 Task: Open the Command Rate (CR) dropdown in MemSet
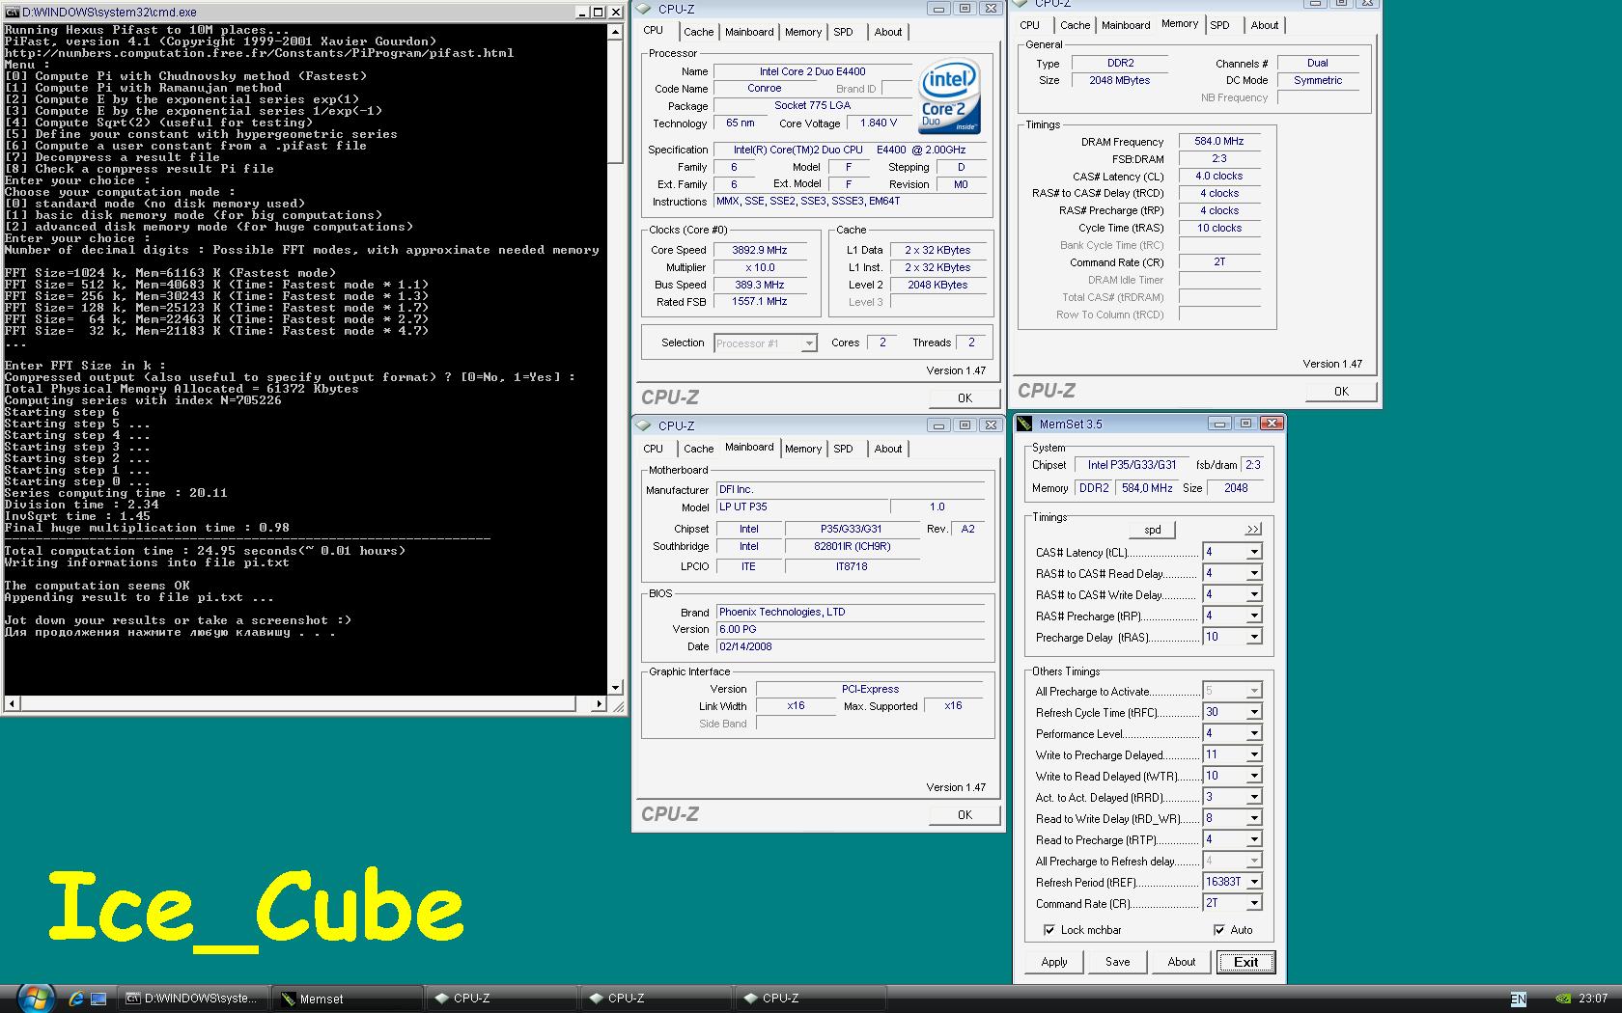[1254, 904]
